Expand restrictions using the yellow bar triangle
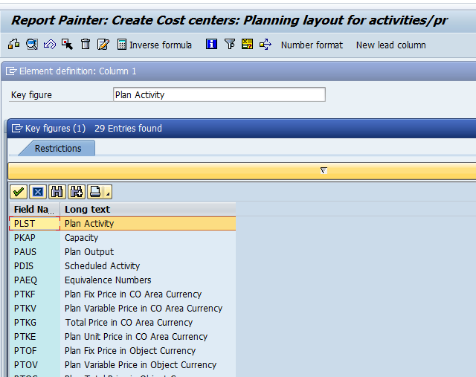Viewport: 476px width, 377px height. (324, 170)
